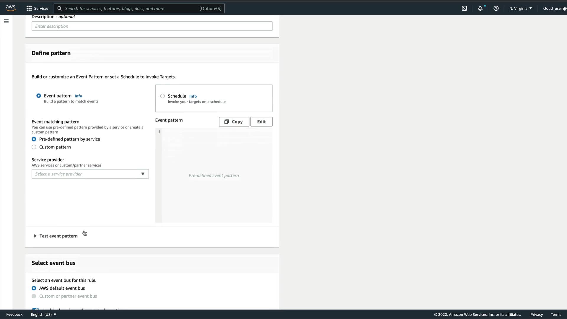Click the AWS logo home icon
The width and height of the screenshot is (567, 319).
point(10,8)
